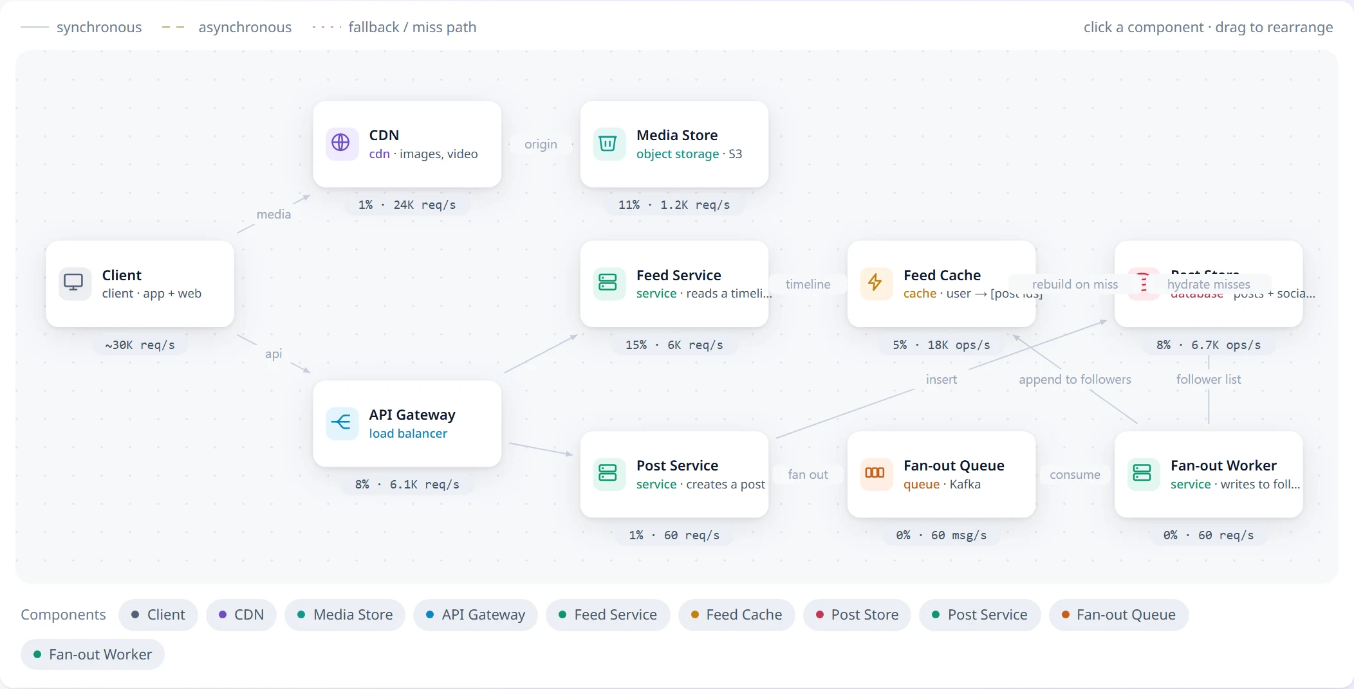The height and width of the screenshot is (689, 1354).
Task: Click the Post Service server icon
Action: [x=609, y=474]
